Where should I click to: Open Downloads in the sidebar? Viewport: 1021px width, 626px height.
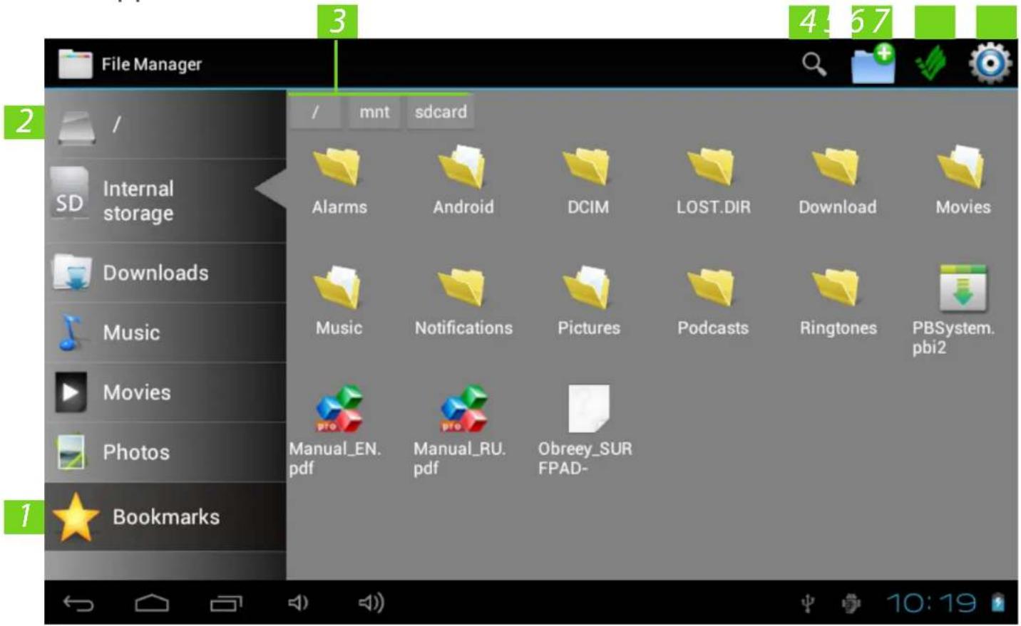165,273
